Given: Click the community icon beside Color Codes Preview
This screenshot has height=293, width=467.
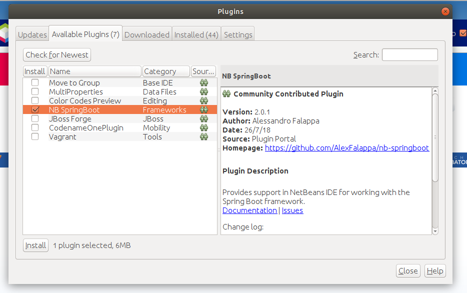Looking at the screenshot, I should (x=204, y=100).
